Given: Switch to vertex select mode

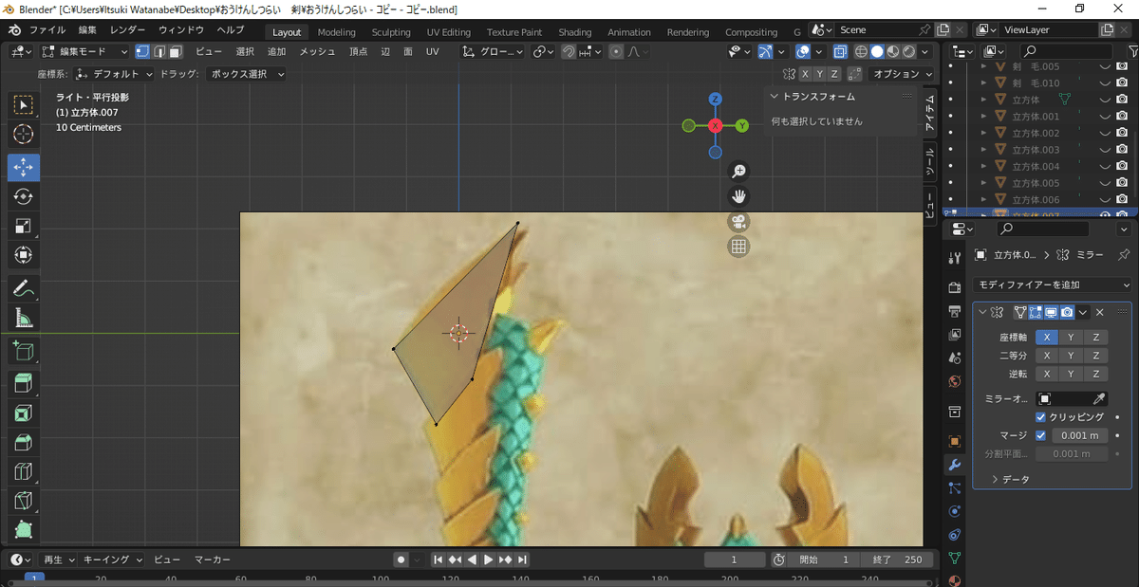Looking at the screenshot, I should tap(143, 51).
